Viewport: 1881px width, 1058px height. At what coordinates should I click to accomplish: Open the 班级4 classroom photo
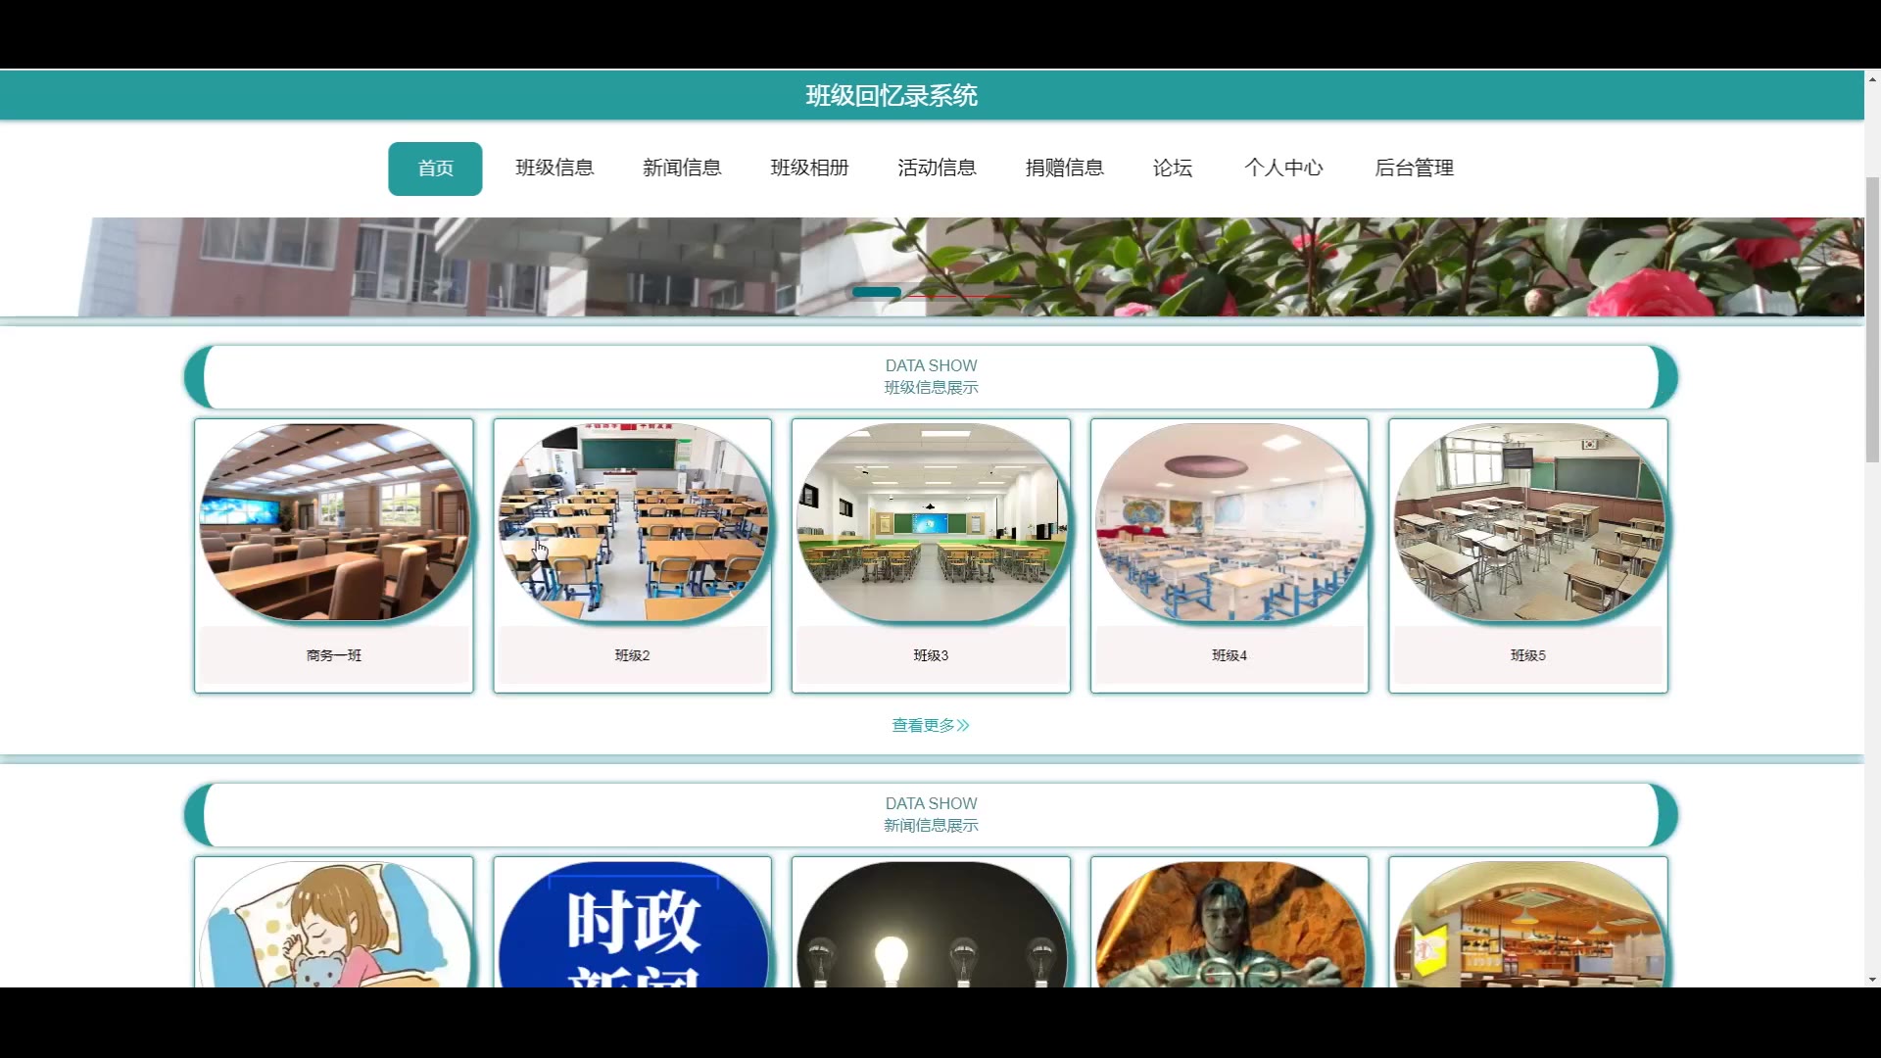point(1230,522)
